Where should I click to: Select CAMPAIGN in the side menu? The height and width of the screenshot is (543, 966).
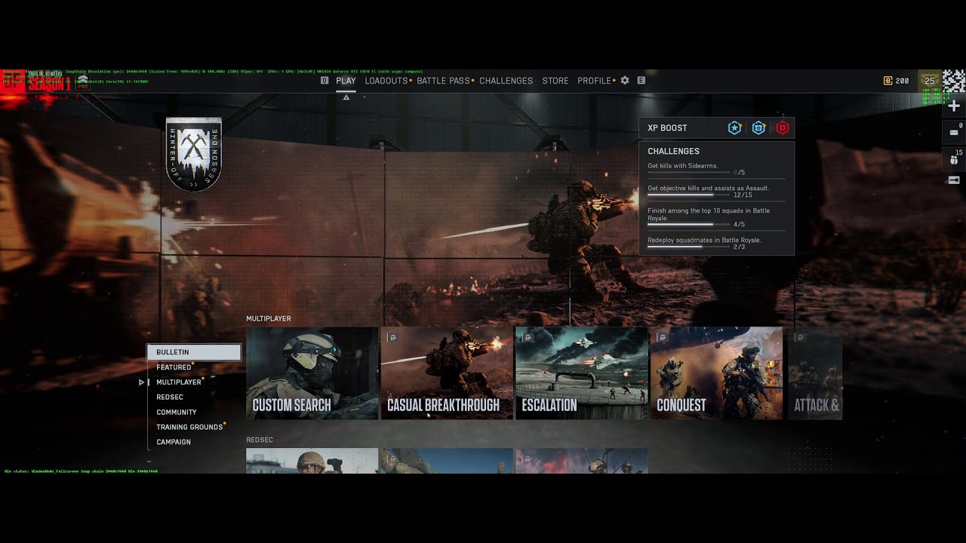coord(174,442)
